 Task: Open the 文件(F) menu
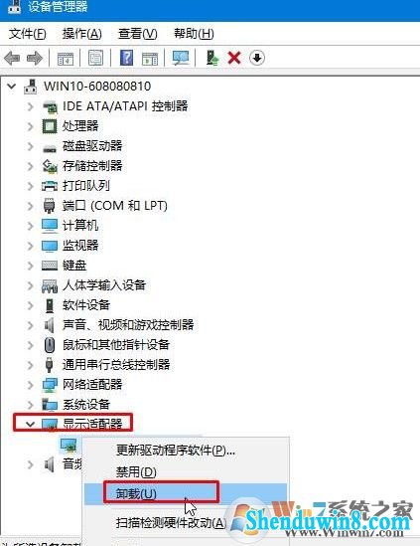coord(27,34)
